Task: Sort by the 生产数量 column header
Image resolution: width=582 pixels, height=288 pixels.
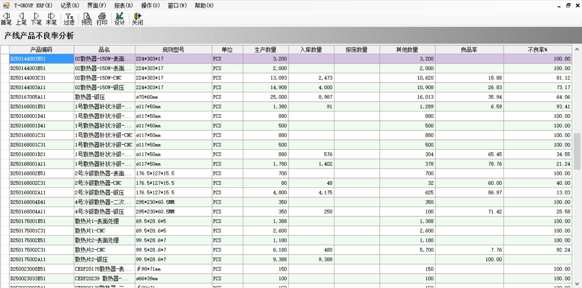Action: point(265,50)
